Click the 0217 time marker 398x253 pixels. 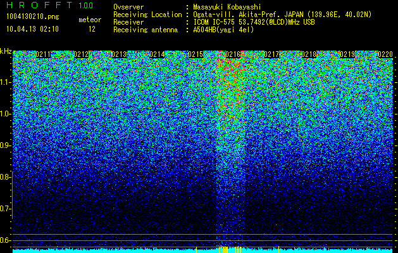tap(271, 54)
